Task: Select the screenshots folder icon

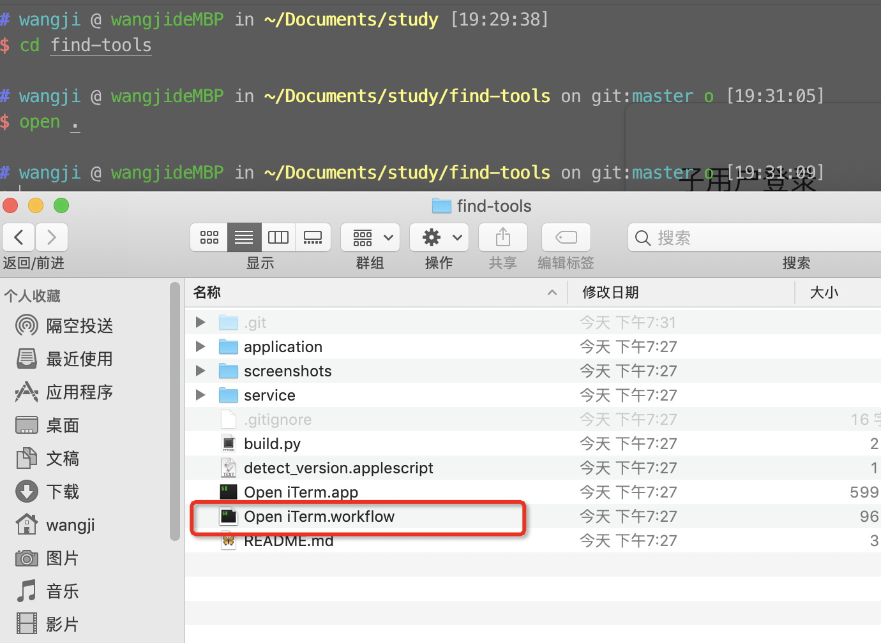Action: tap(229, 371)
